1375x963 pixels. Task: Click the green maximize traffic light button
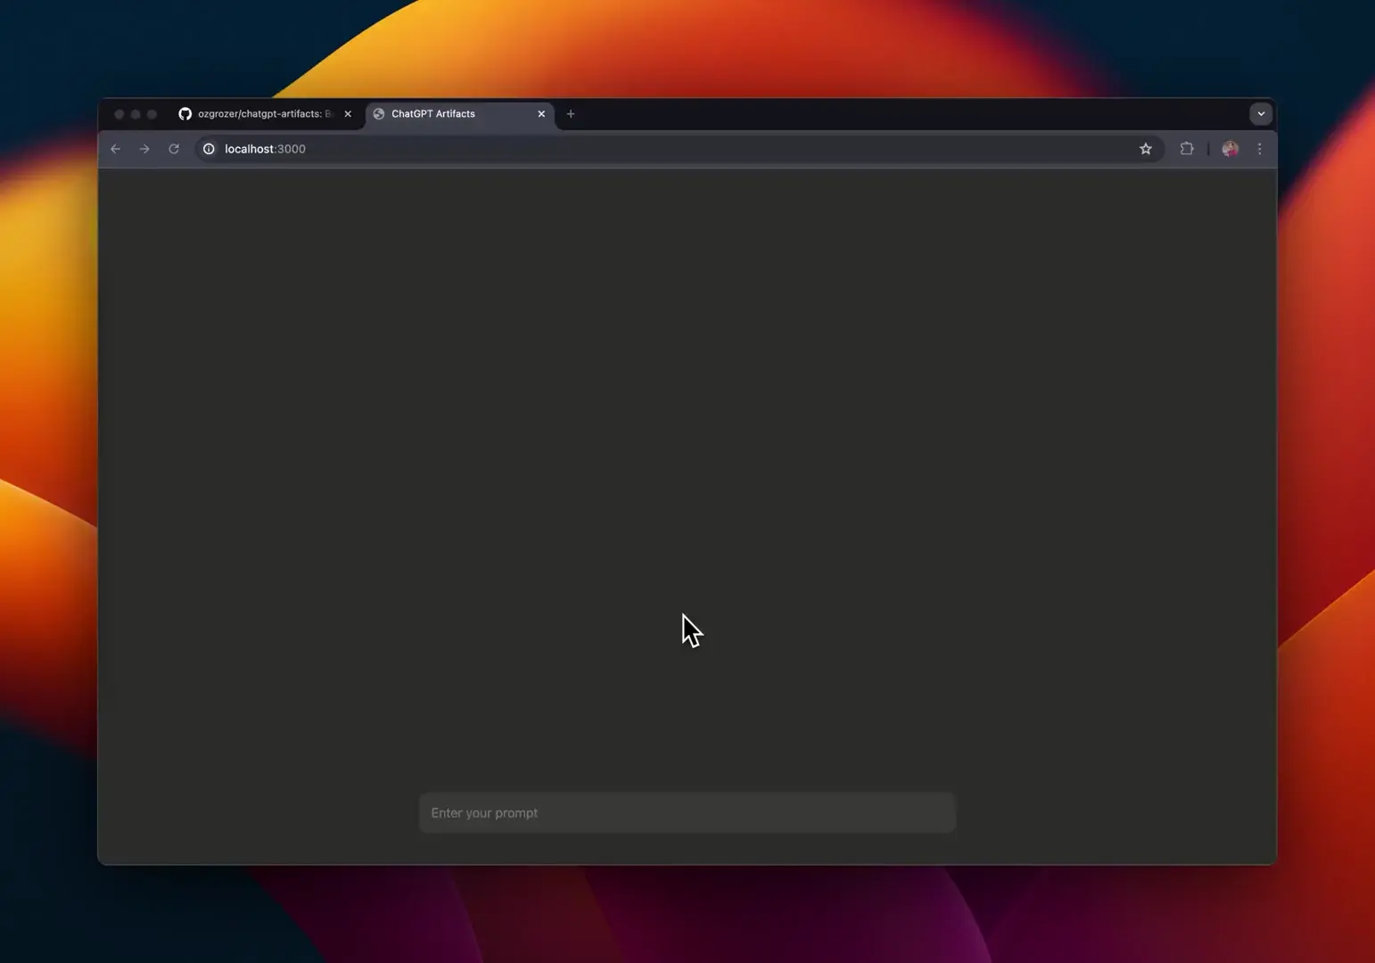tap(151, 113)
